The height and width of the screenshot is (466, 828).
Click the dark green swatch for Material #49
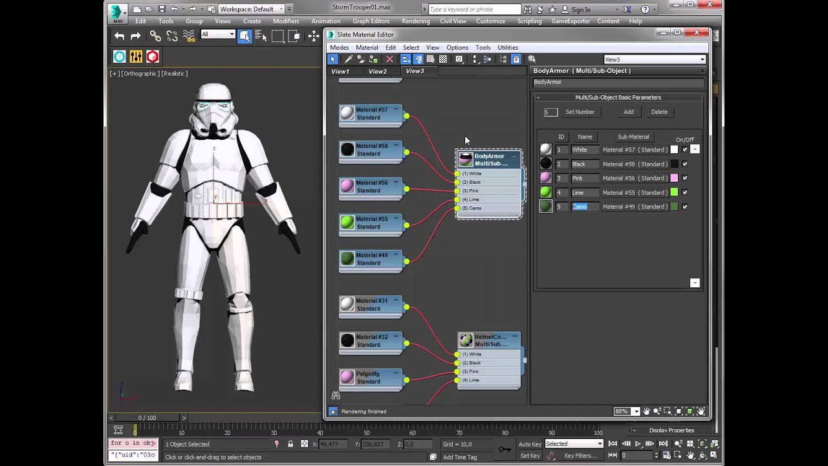674,206
